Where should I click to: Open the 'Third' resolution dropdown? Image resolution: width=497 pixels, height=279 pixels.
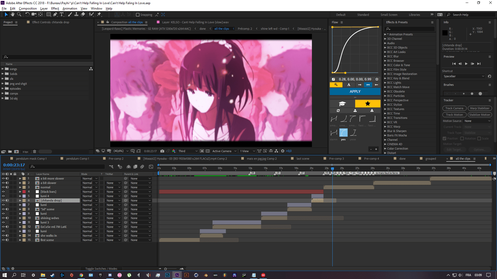pyautogui.click(x=188, y=151)
